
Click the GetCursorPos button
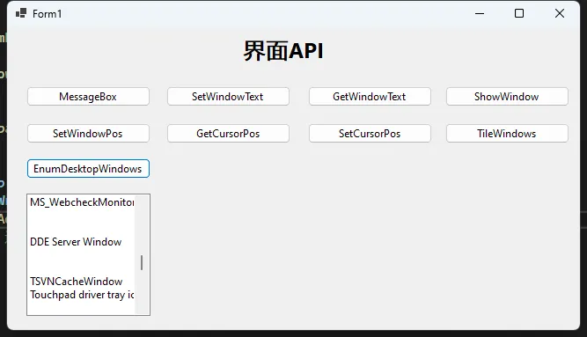tap(228, 133)
